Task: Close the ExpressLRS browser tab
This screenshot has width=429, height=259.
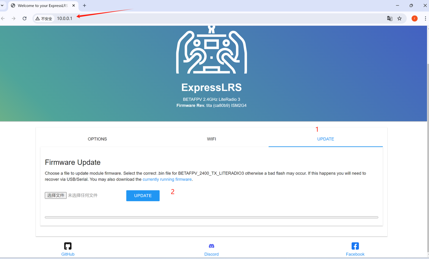Action: [74, 5]
